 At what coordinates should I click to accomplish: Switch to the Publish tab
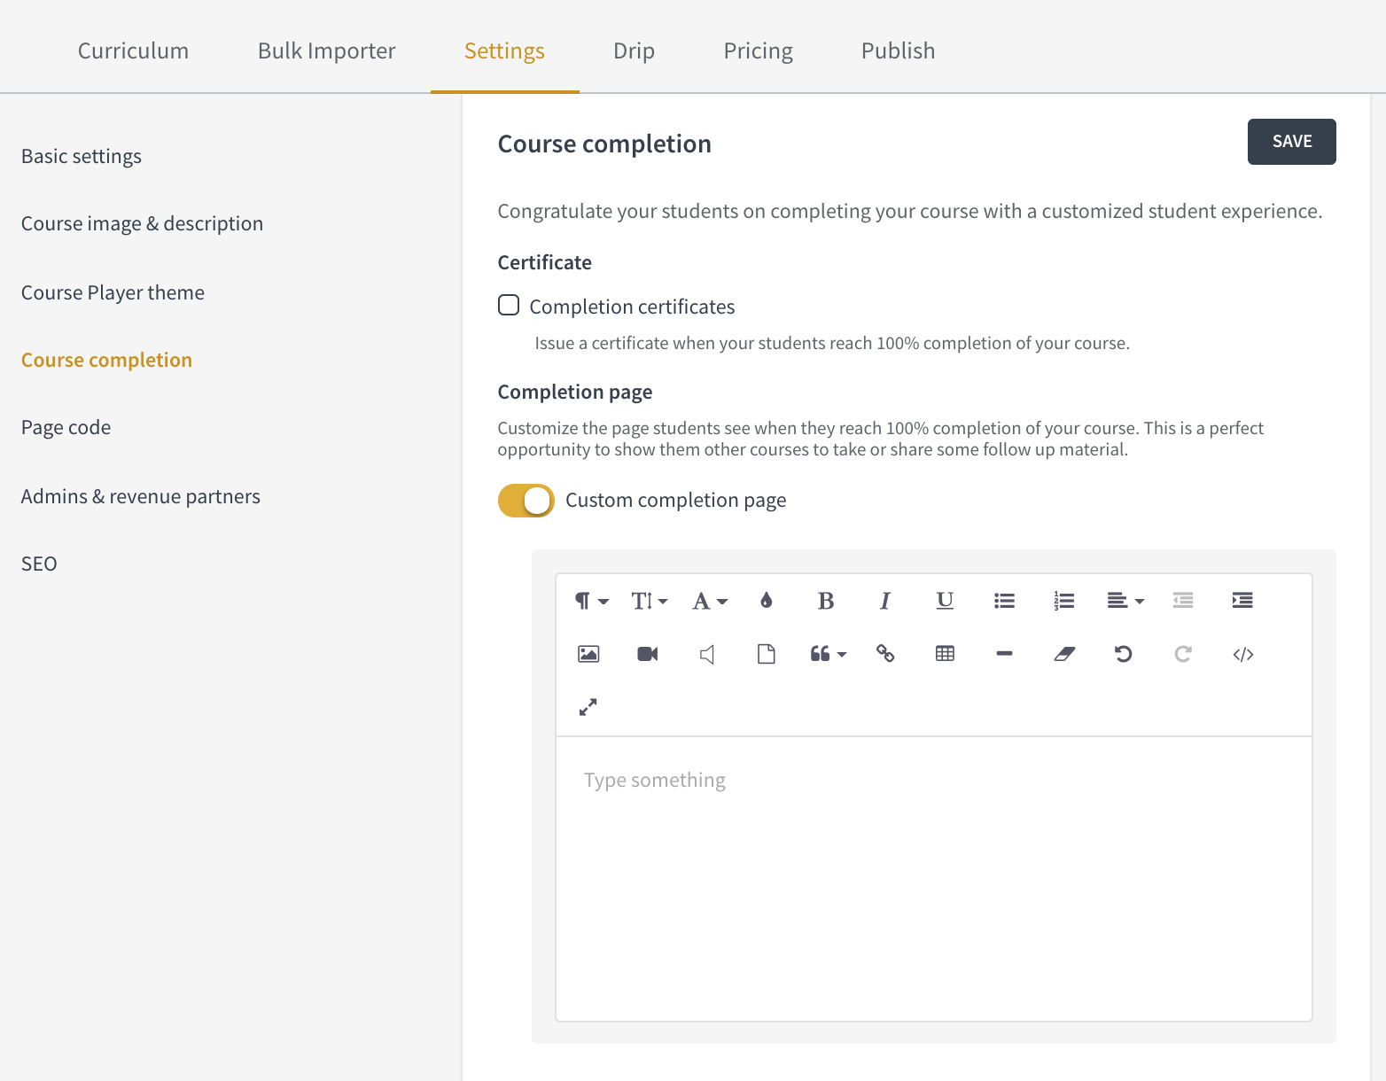click(898, 51)
